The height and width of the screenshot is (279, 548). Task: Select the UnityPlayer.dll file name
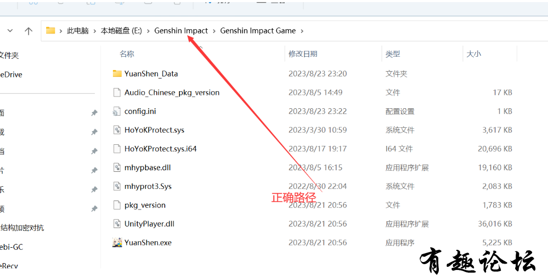pyautogui.click(x=149, y=224)
